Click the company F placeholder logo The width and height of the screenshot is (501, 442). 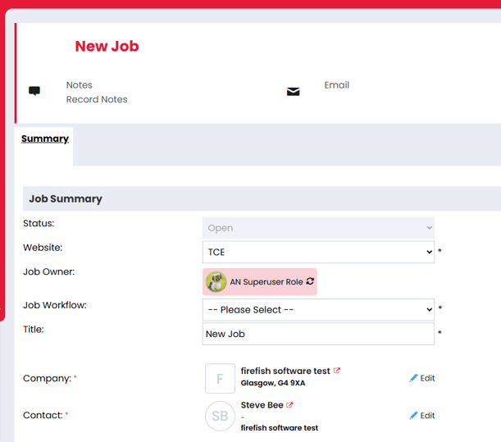click(220, 378)
